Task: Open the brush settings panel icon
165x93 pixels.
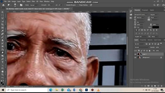Action: [x=21, y=5]
